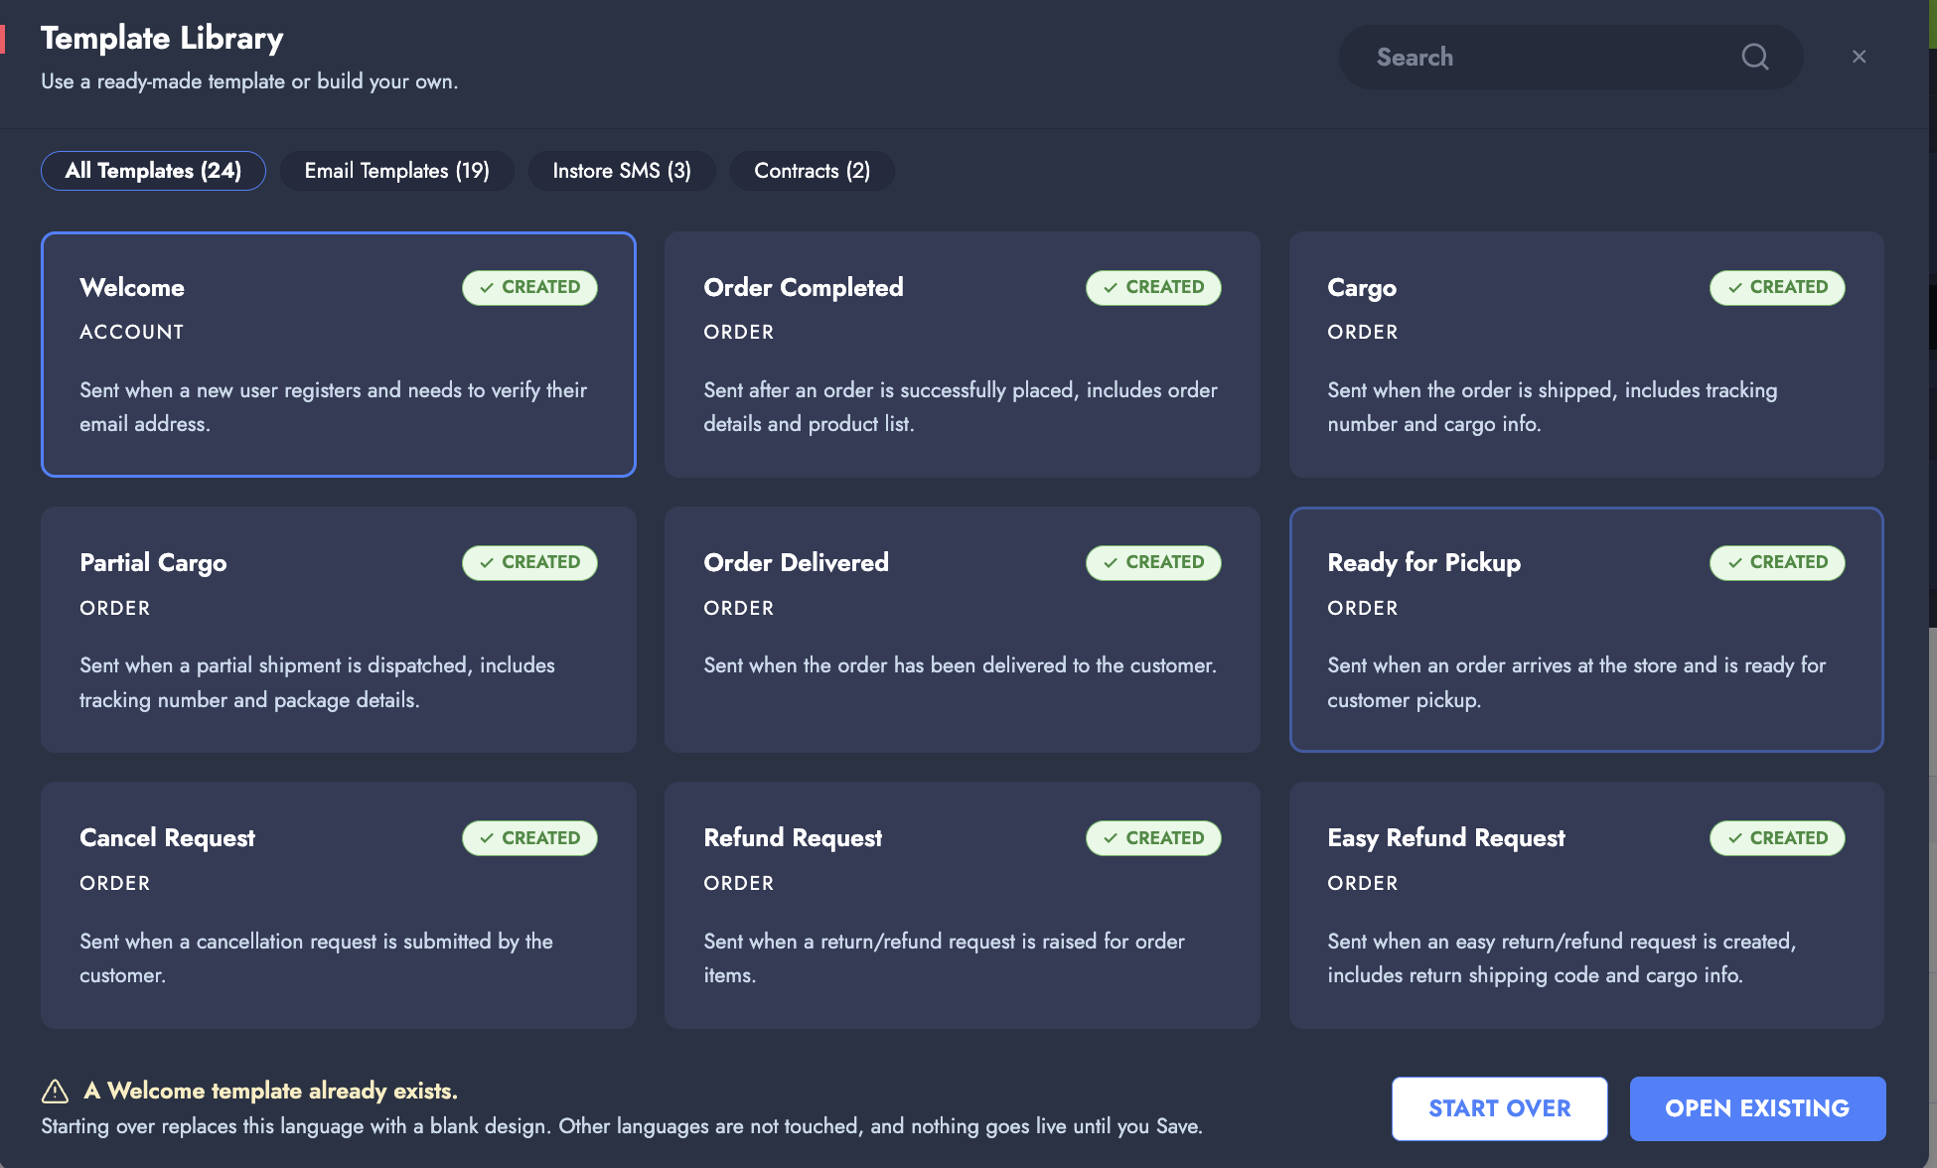Click the OPEN EXISTING button
The height and width of the screenshot is (1168, 1937).
pos(1757,1108)
